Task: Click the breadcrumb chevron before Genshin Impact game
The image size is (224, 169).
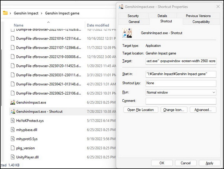Action: click(x=42, y=13)
